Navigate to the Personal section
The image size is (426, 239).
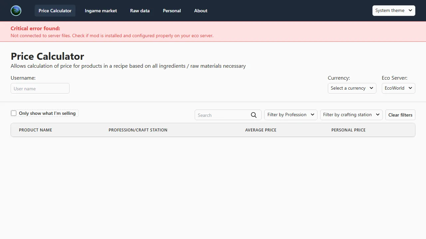click(172, 11)
